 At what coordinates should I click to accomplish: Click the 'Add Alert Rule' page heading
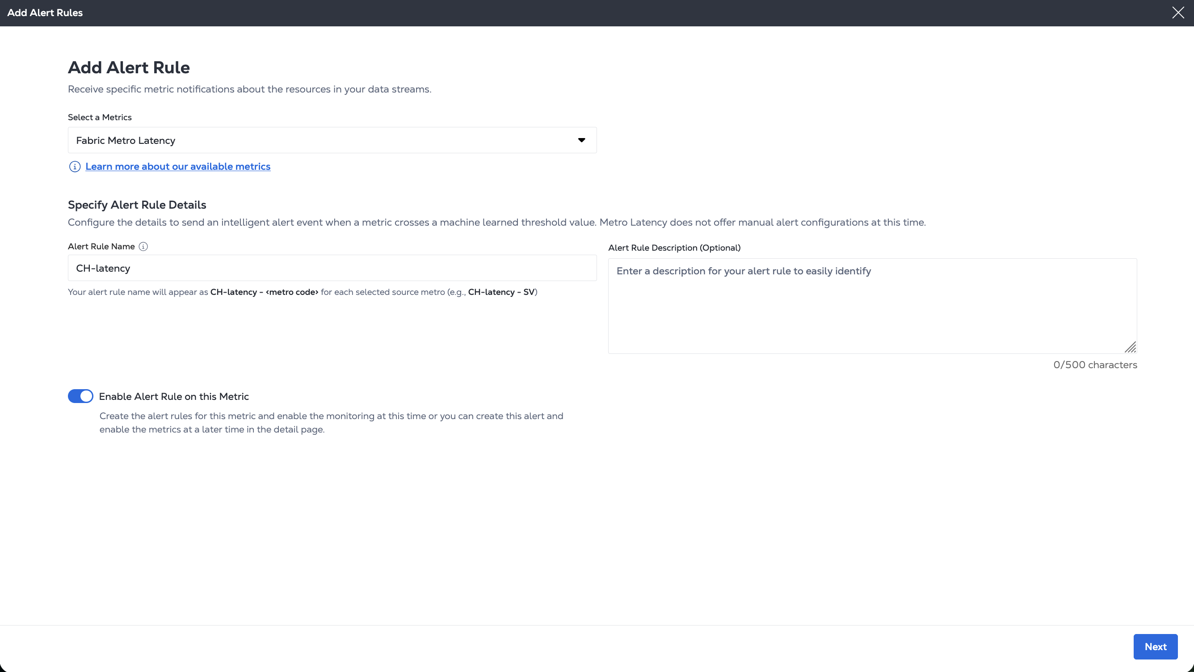[129, 67]
